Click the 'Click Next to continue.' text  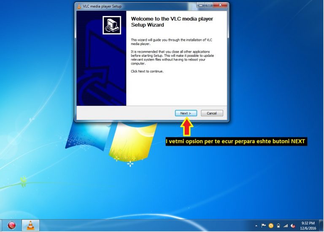click(x=147, y=71)
